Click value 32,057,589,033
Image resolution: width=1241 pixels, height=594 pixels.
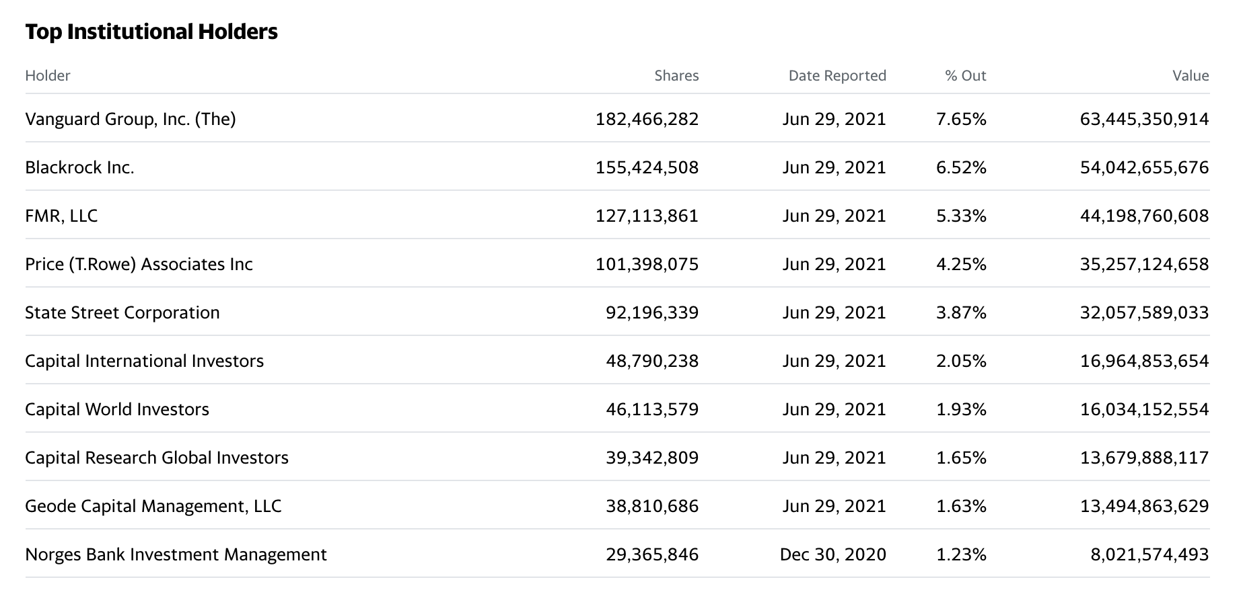(x=1144, y=312)
